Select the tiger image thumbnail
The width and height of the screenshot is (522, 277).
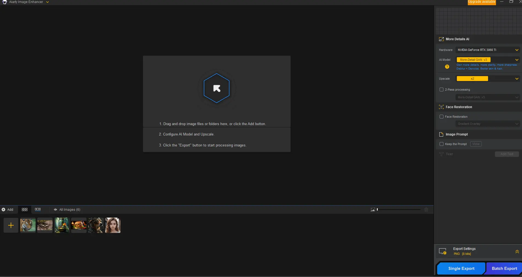pyautogui.click(x=28, y=225)
